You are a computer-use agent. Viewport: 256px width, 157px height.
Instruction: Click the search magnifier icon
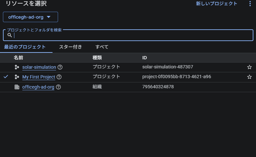pyautogui.click(x=10, y=35)
